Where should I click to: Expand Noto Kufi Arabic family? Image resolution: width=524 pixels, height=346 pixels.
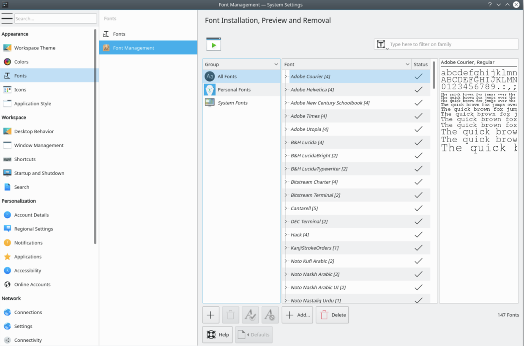click(286, 261)
